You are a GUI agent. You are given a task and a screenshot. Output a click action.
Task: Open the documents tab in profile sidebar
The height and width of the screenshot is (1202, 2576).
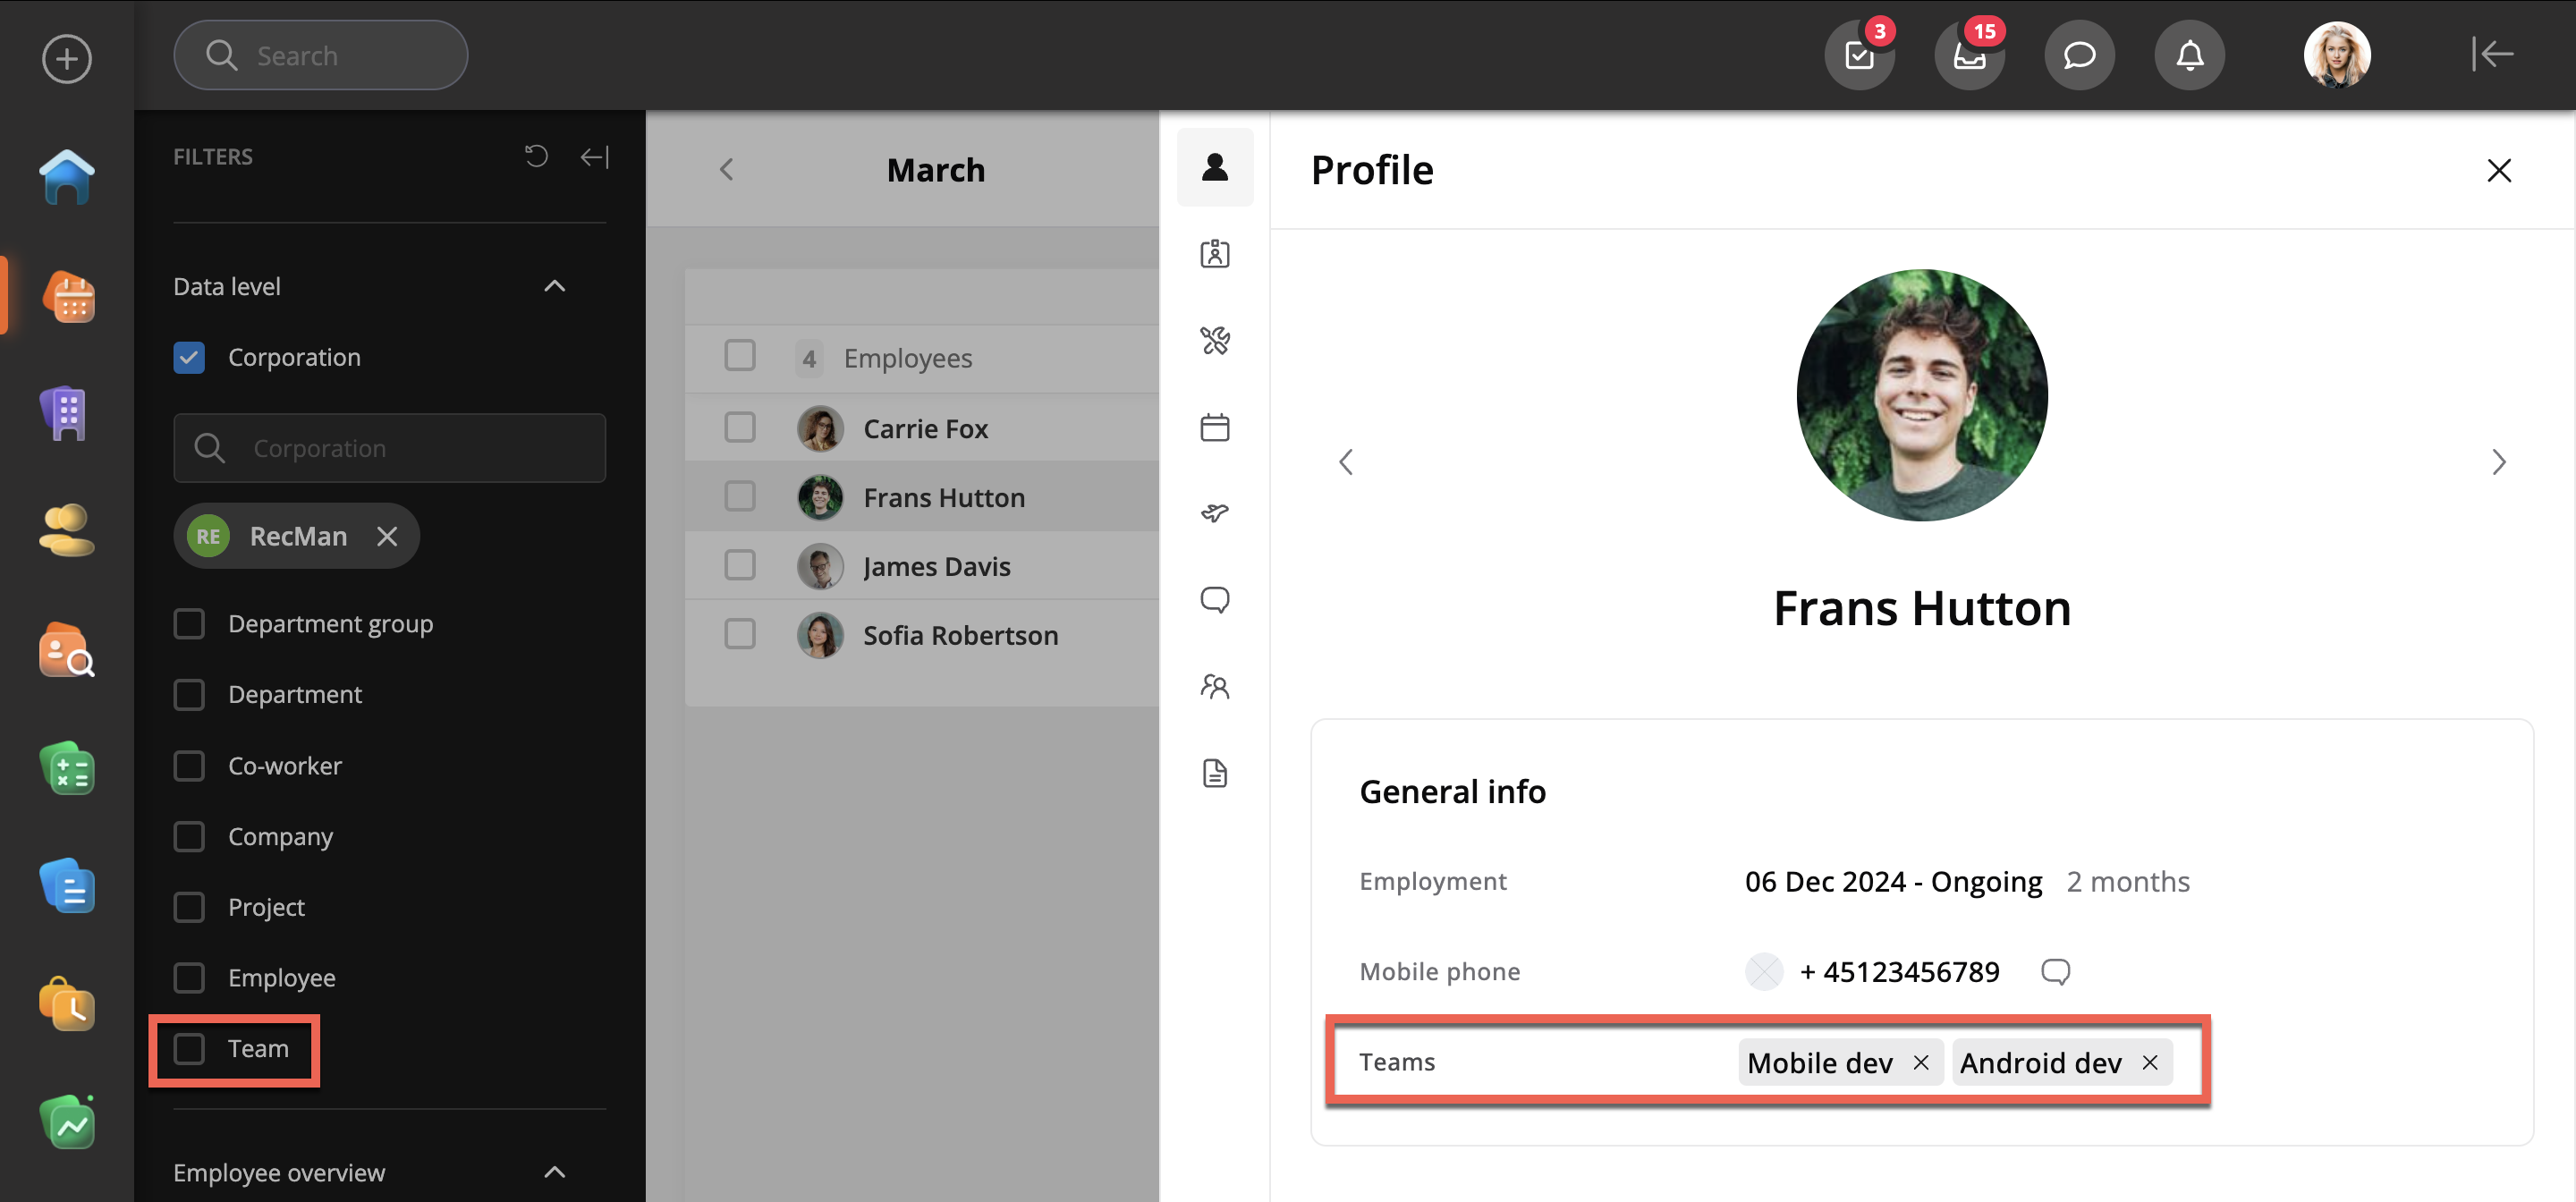click(x=1215, y=773)
